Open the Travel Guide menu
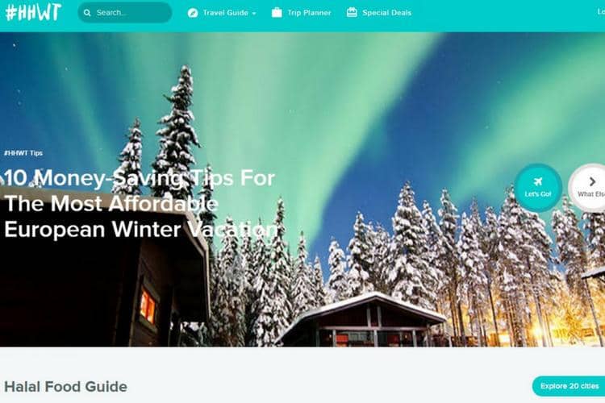The width and height of the screenshot is (605, 403). click(x=225, y=13)
